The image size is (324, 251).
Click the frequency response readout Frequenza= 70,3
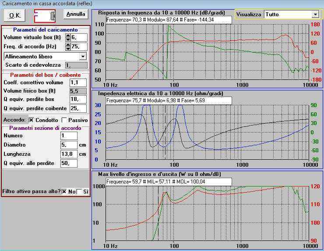point(169,20)
